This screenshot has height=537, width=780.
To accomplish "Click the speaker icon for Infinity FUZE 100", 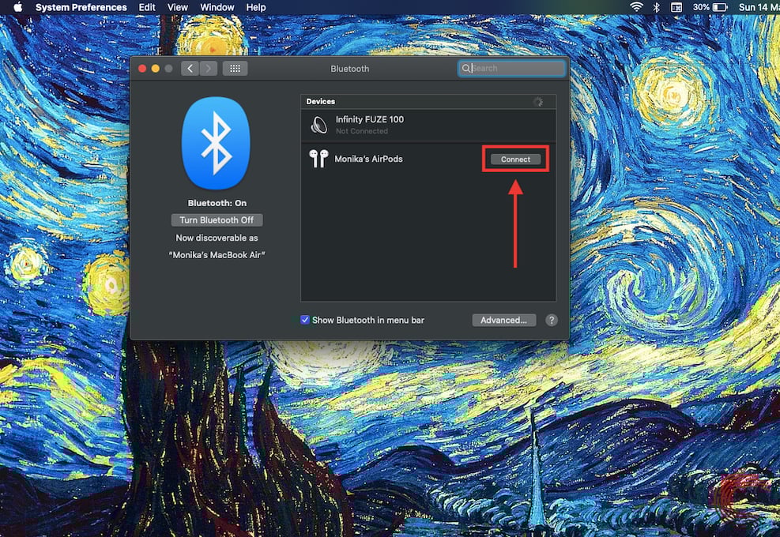I will pyautogui.click(x=318, y=125).
